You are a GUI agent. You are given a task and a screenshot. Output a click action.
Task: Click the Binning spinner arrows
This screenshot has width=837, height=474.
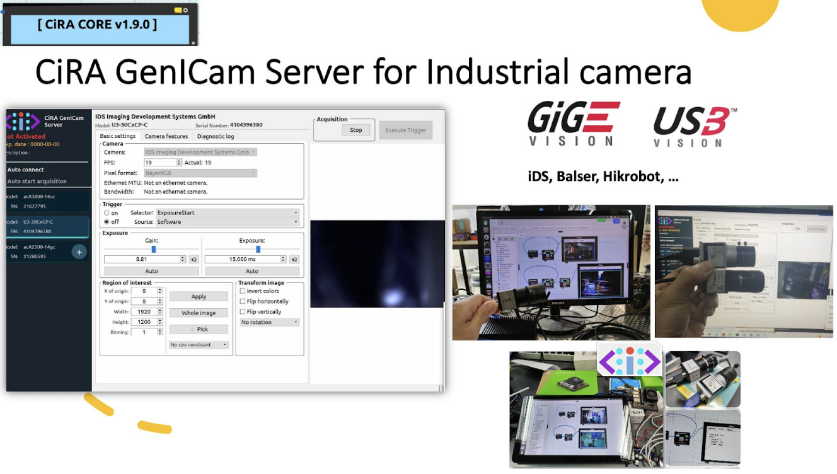[x=160, y=332]
